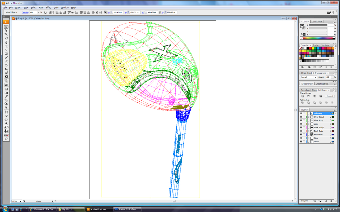Open the Effect menu
The height and width of the screenshot is (212, 340).
tap(49, 8)
